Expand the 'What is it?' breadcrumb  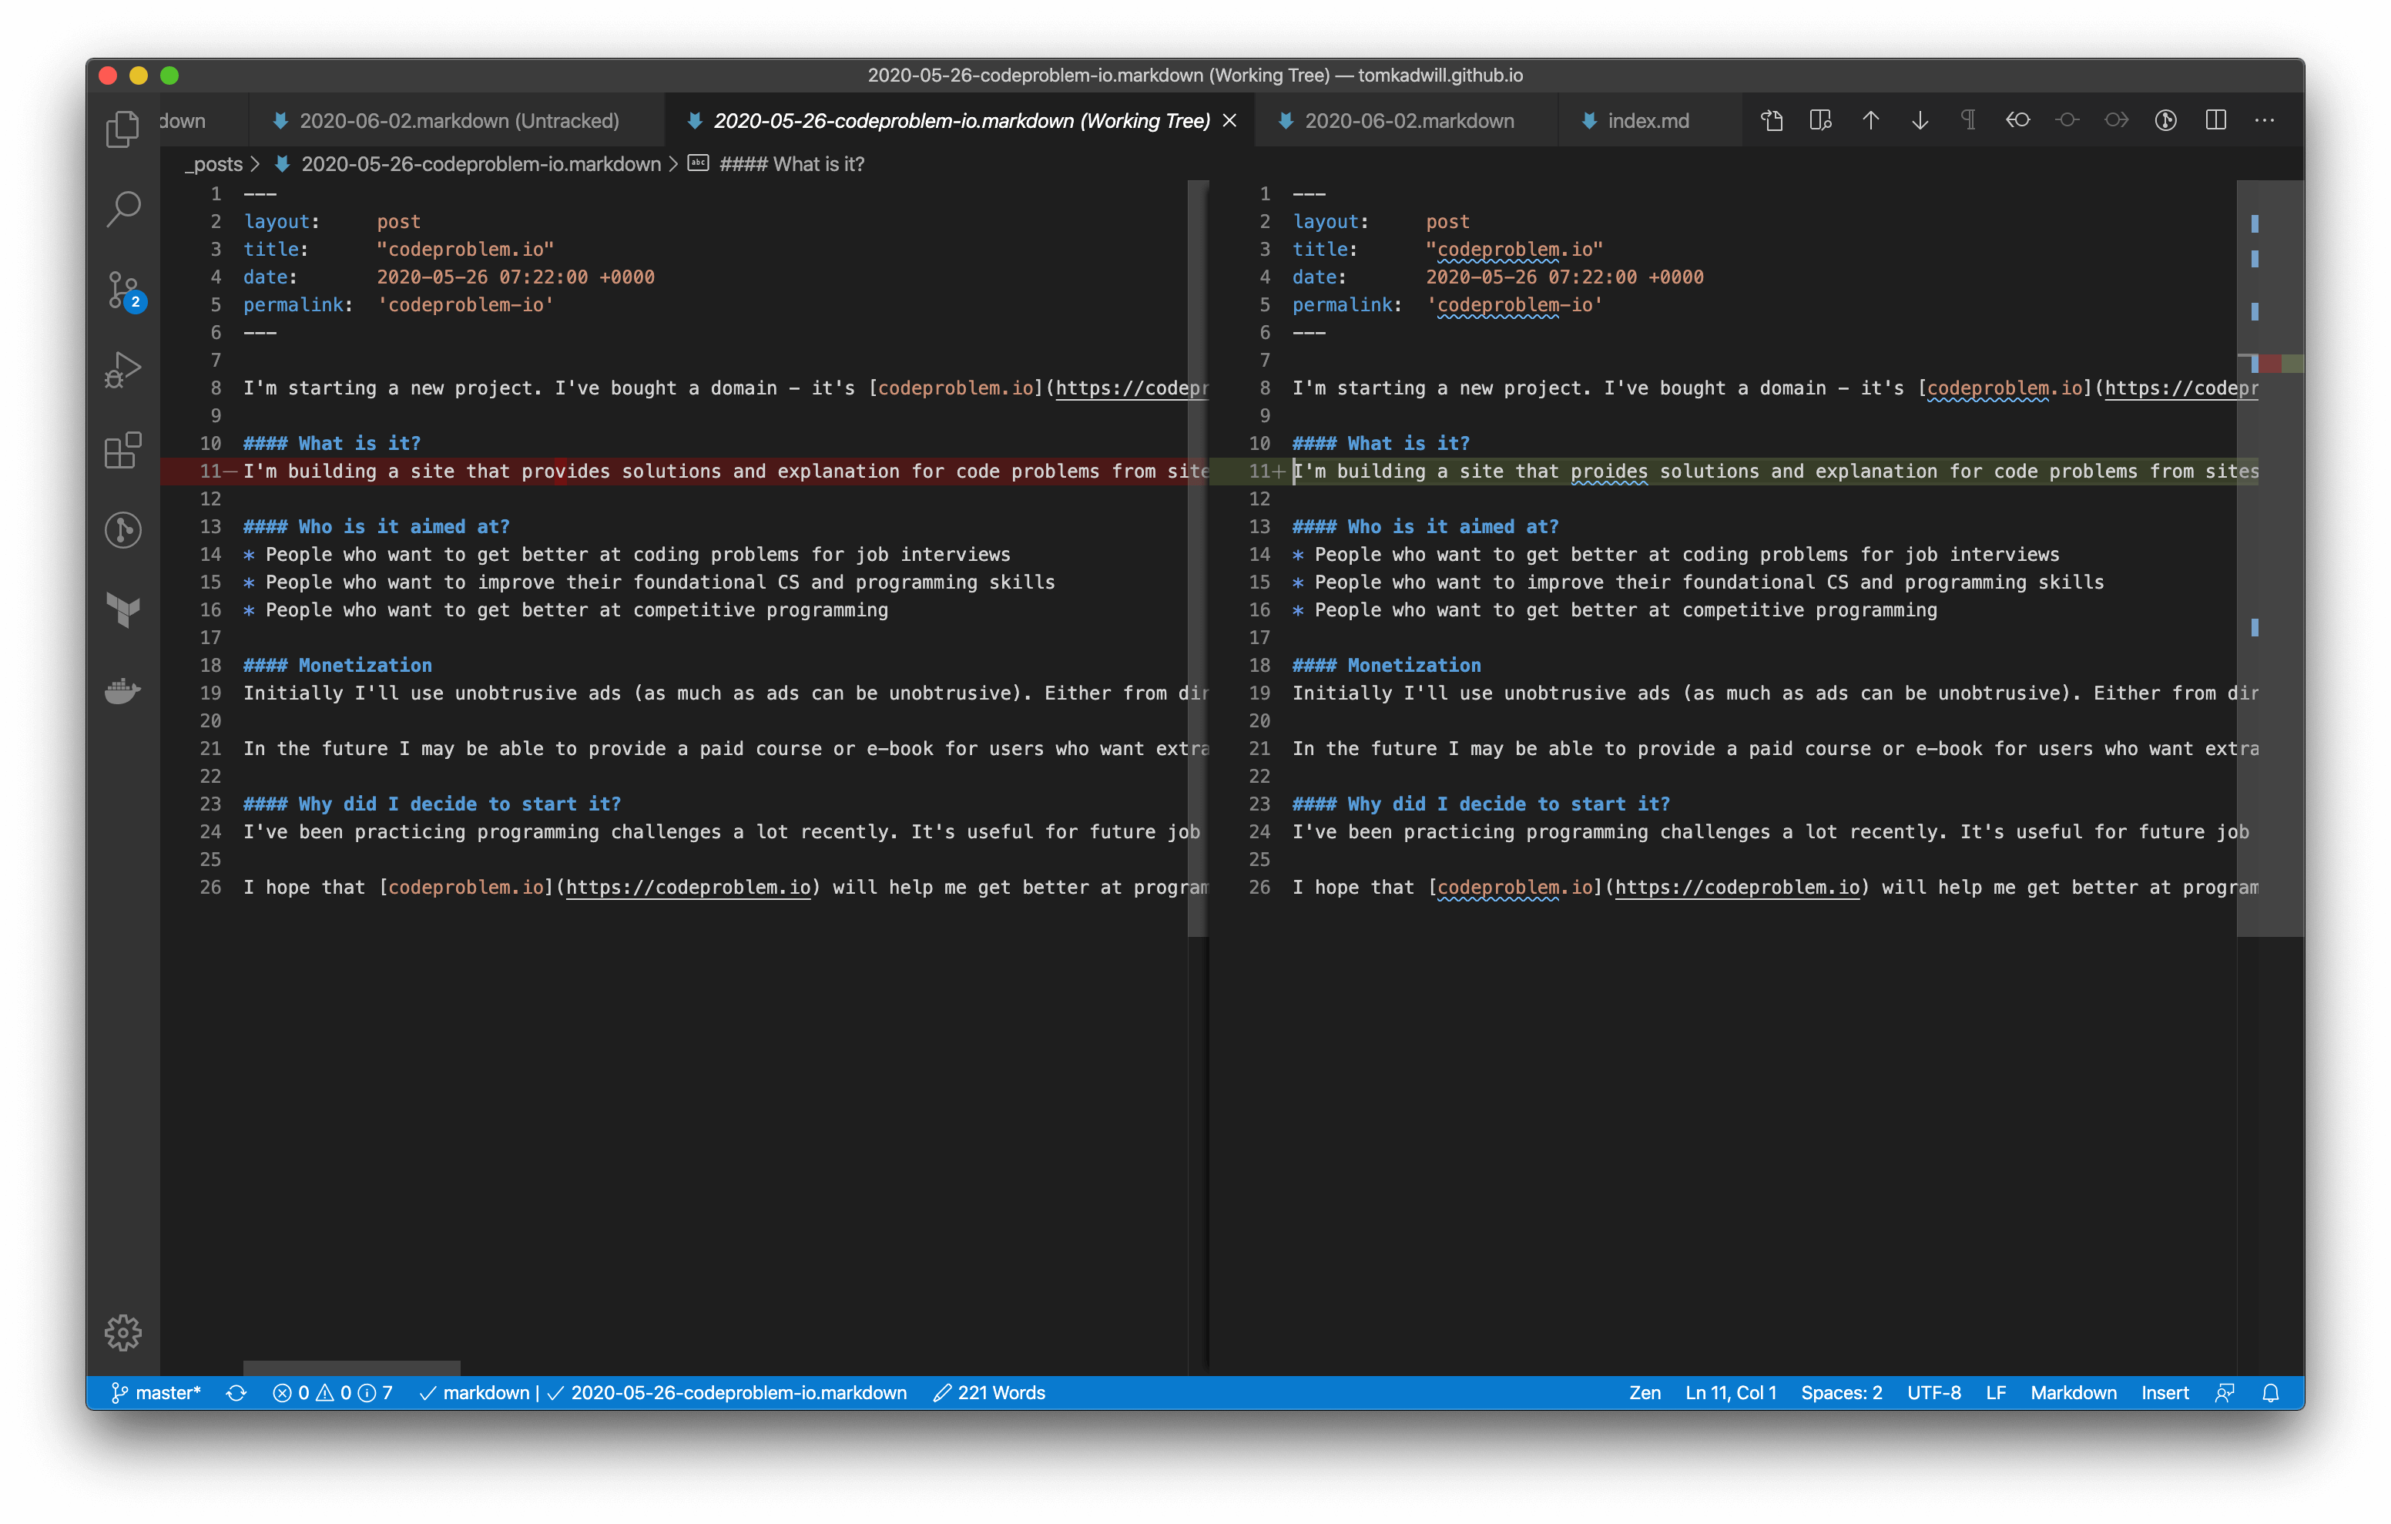(x=790, y=164)
